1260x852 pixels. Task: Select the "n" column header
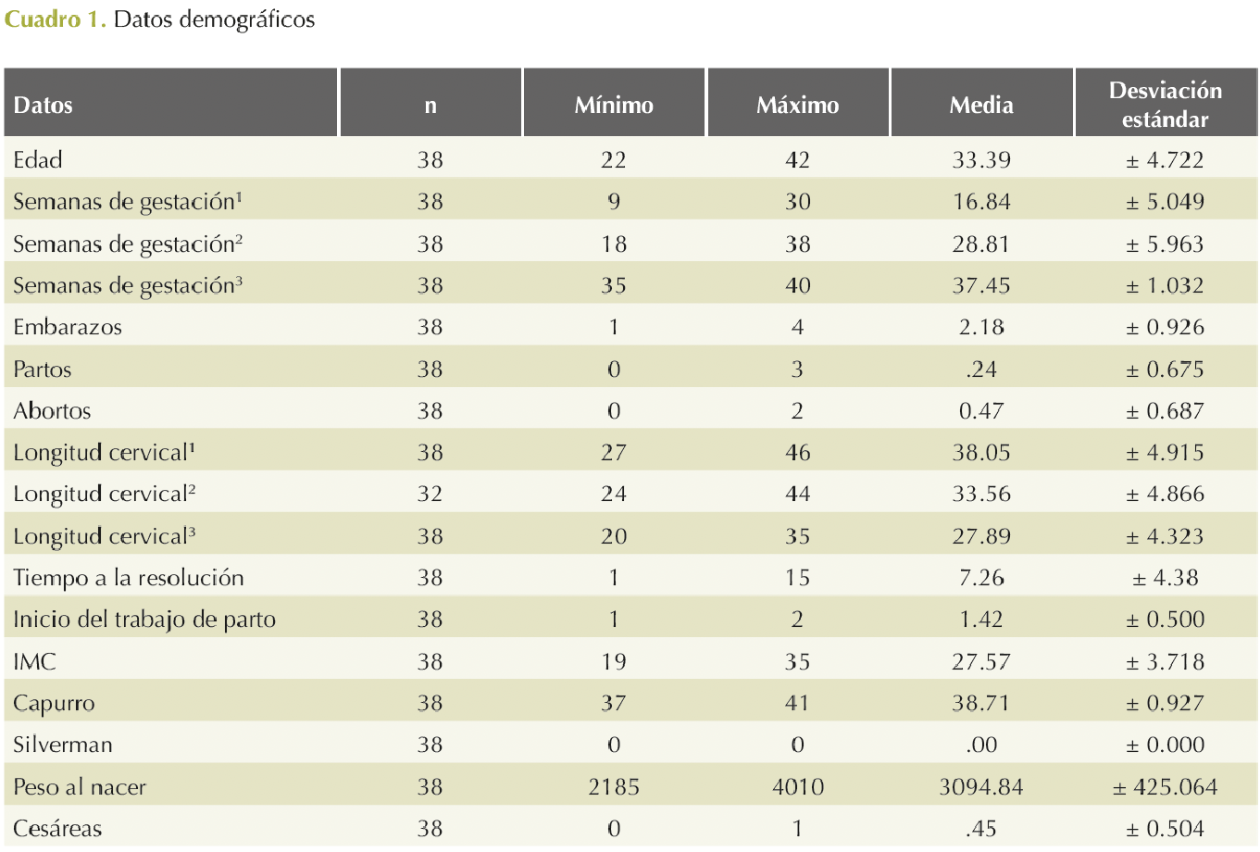pyautogui.click(x=430, y=106)
